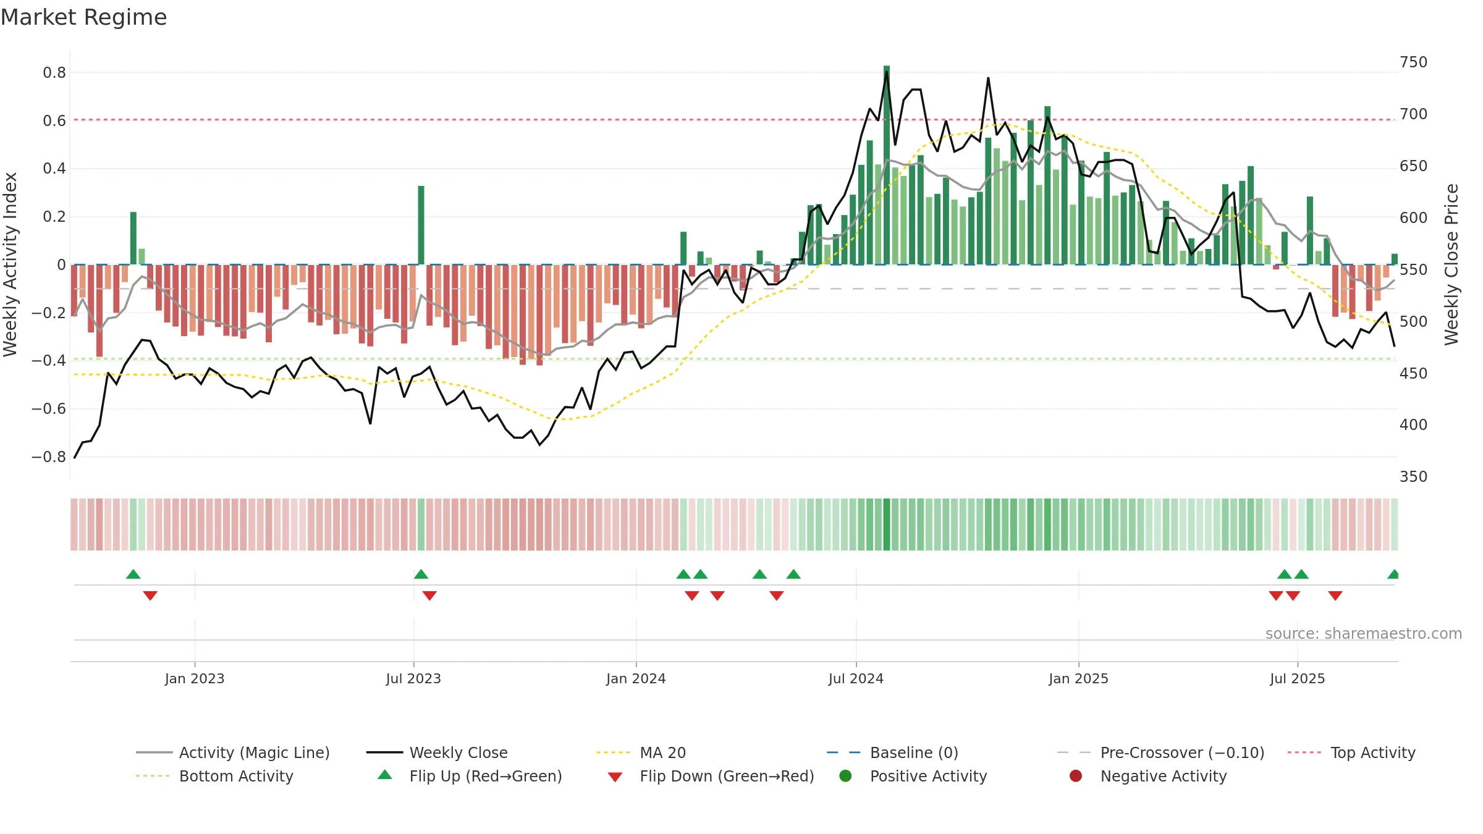The width and height of the screenshot is (1483, 834).
Task: Click the 350 price axis label
Action: point(1414,477)
